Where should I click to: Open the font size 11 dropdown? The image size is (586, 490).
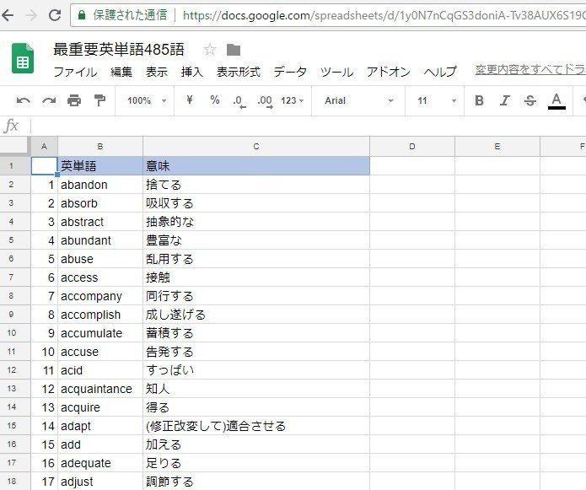(x=436, y=100)
